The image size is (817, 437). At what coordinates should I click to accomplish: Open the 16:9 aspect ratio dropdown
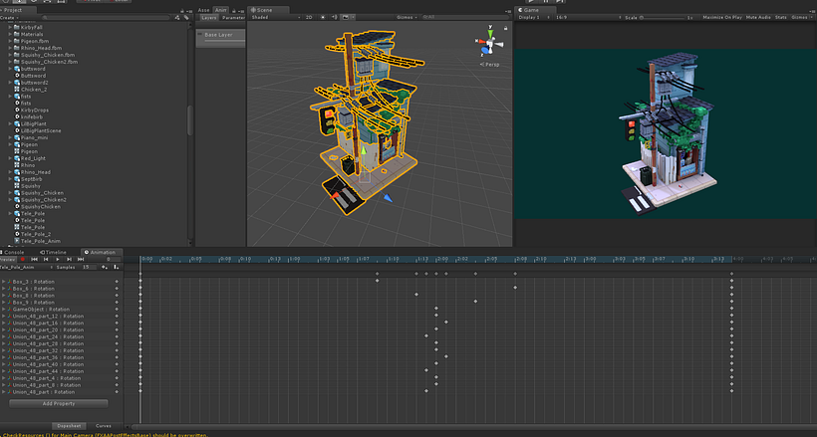(588, 17)
